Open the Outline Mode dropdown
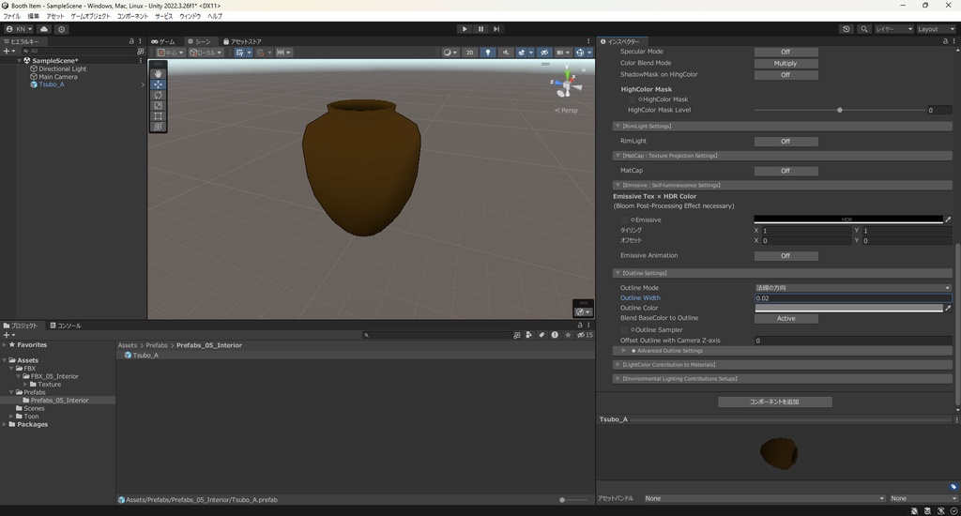961x516 pixels. coord(852,287)
